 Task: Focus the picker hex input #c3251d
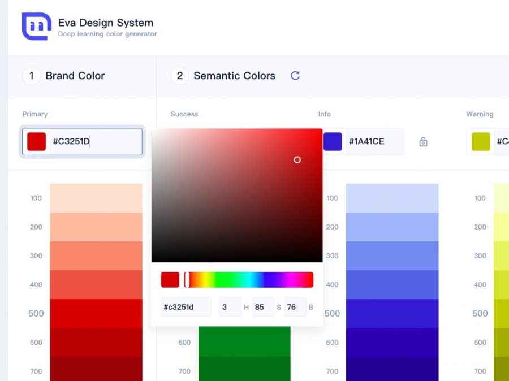tap(186, 307)
